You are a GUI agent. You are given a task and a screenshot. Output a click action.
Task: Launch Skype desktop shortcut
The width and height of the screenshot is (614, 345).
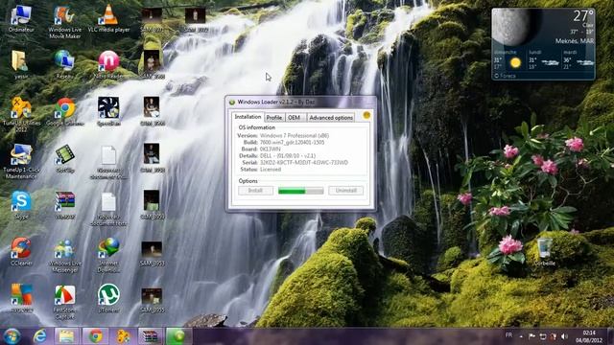[21, 205]
